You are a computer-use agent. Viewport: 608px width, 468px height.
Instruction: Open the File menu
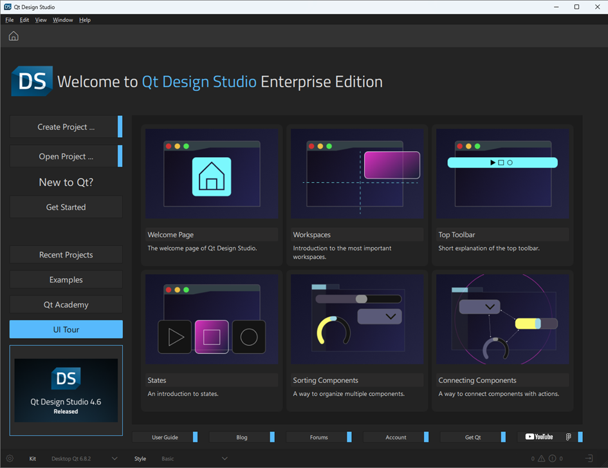[10, 20]
